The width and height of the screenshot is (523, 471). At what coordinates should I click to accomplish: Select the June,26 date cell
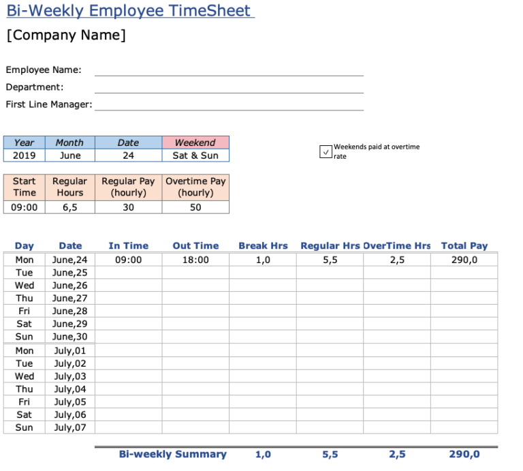tap(70, 286)
